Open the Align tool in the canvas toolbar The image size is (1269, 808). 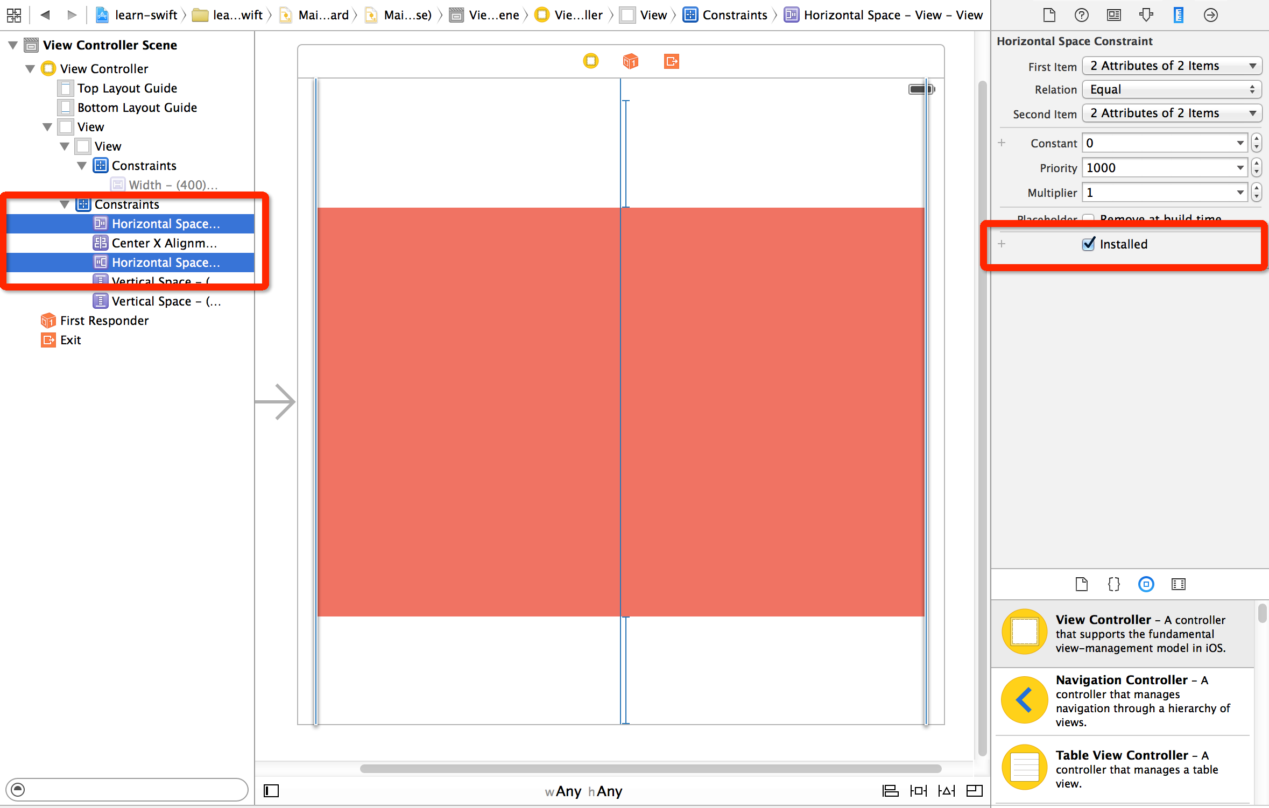coord(890,791)
